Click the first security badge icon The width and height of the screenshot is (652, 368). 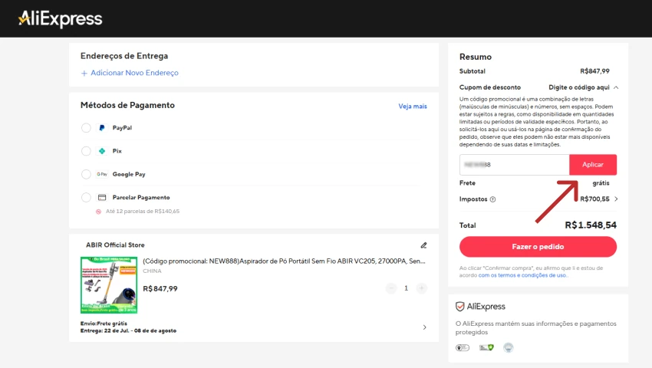(463, 347)
